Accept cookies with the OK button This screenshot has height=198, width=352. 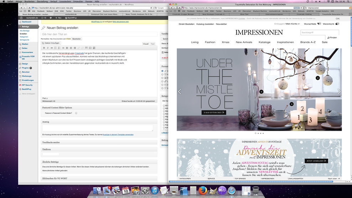point(338,19)
